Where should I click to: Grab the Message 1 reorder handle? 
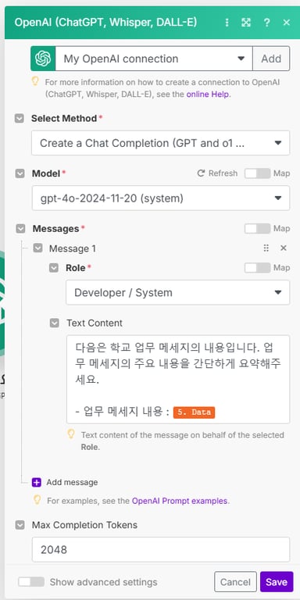pyautogui.click(x=266, y=248)
